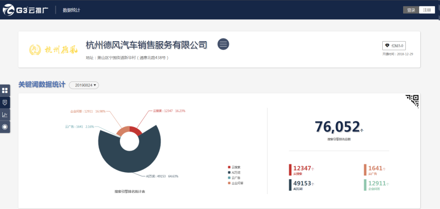Click the 搜索引擎排名总数 caption
The height and width of the screenshot is (209, 440).
tap(339, 139)
